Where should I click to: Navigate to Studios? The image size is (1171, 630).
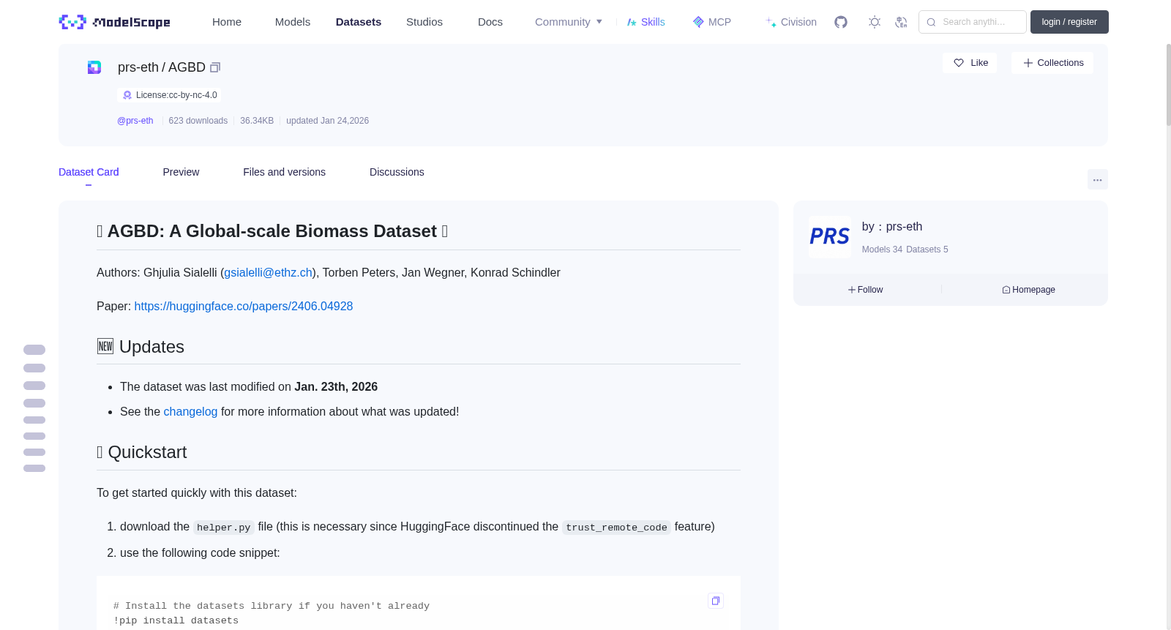[x=424, y=22]
